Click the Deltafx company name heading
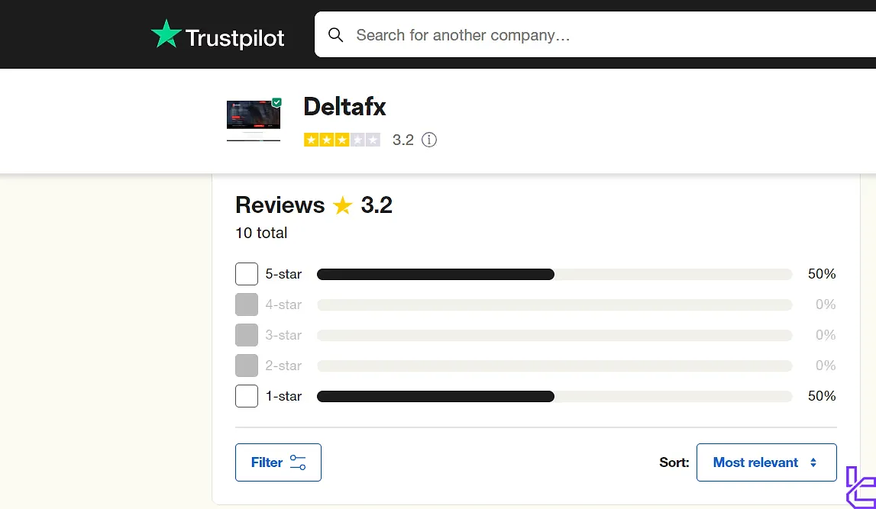 pos(344,106)
